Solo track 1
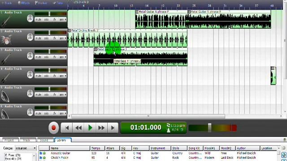Viewport: 287px width, 161px height. point(46,19)
